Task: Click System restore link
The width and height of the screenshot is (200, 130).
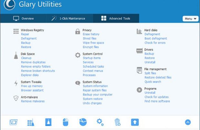Action: click(93, 99)
